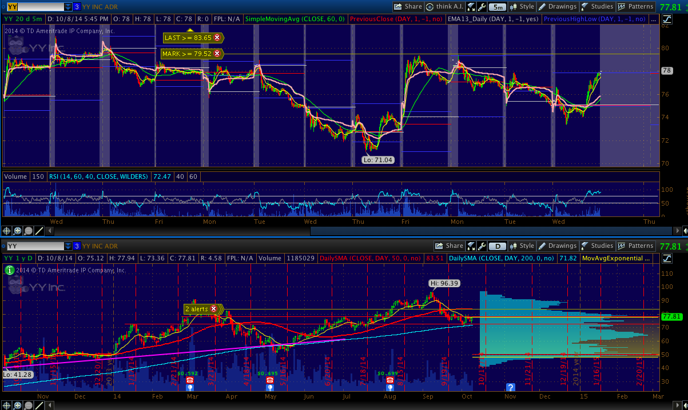
Task: Open the Patterns menu in lower chart
Action: pyautogui.click(x=635, y=246)
